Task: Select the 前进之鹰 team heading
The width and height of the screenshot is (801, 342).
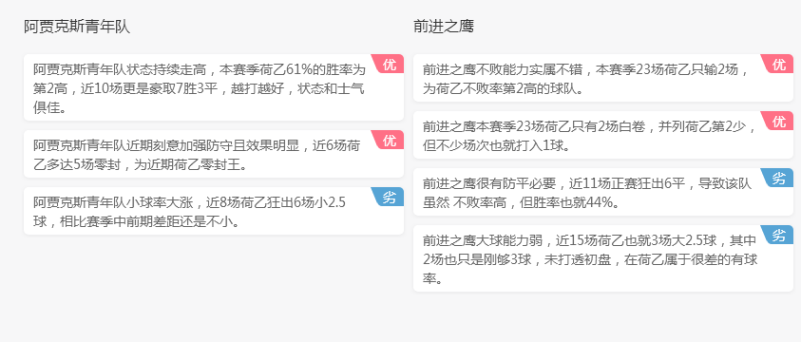Action: click(444, 27)
